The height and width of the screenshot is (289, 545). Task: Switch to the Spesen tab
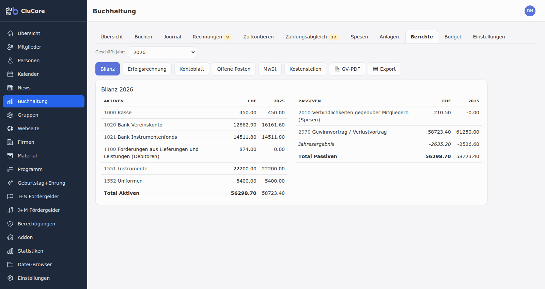point(359,37)
